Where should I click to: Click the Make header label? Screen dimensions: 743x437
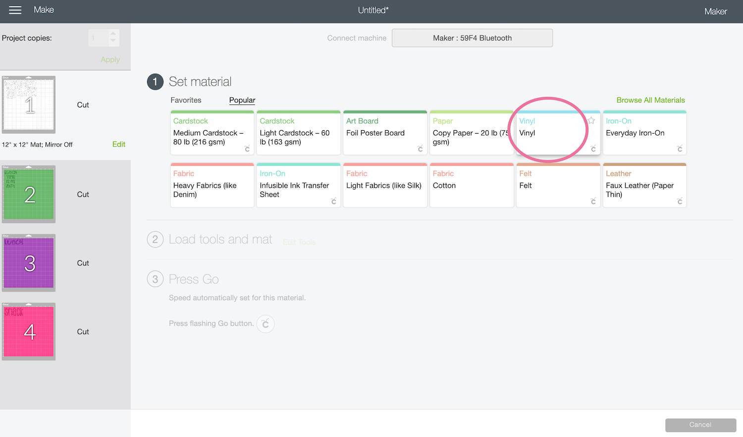44,10
